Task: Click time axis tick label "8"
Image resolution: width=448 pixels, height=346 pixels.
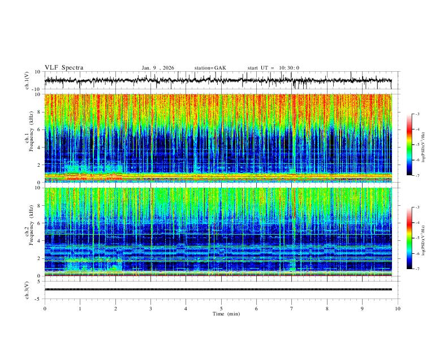Action: (327, 309)
